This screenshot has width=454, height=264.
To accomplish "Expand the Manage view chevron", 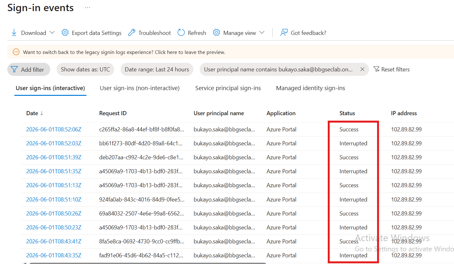I will coord(262,33).
